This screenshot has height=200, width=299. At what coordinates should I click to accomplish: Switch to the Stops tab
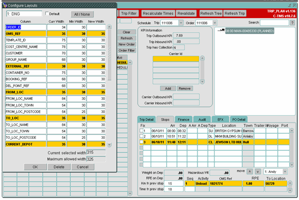pos(165,119)
